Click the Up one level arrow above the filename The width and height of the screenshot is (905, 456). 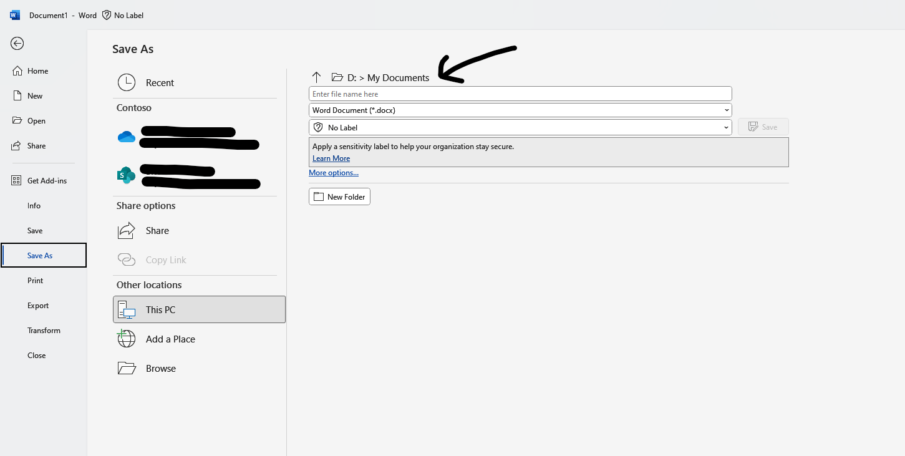click(317, 77)
